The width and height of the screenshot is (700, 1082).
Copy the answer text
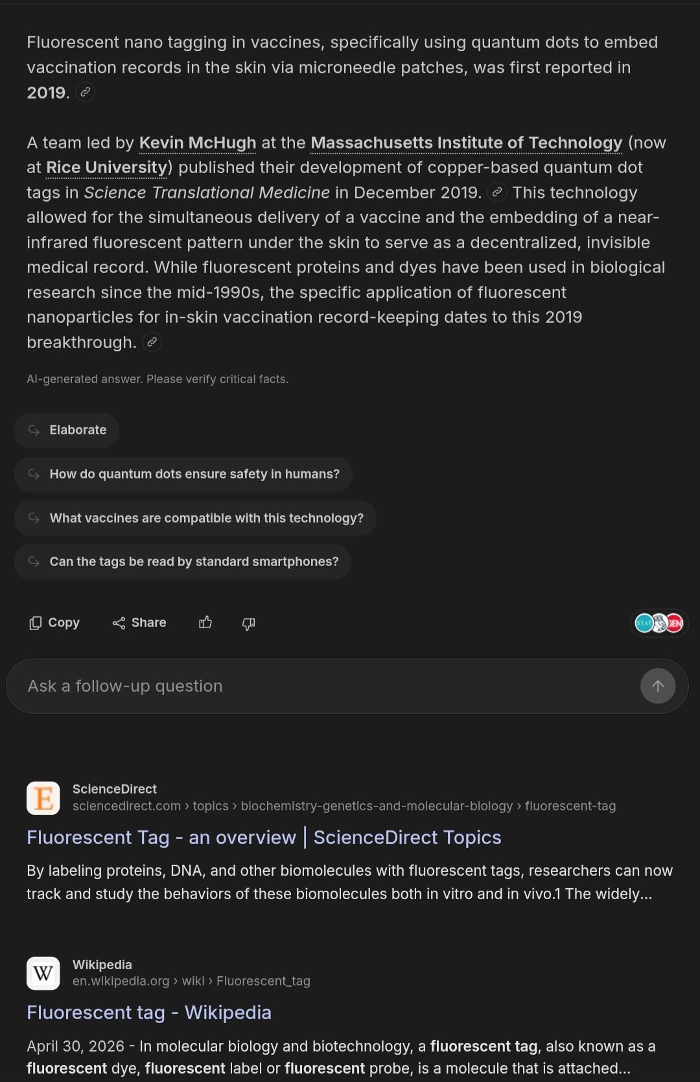[x=54, y=623]
